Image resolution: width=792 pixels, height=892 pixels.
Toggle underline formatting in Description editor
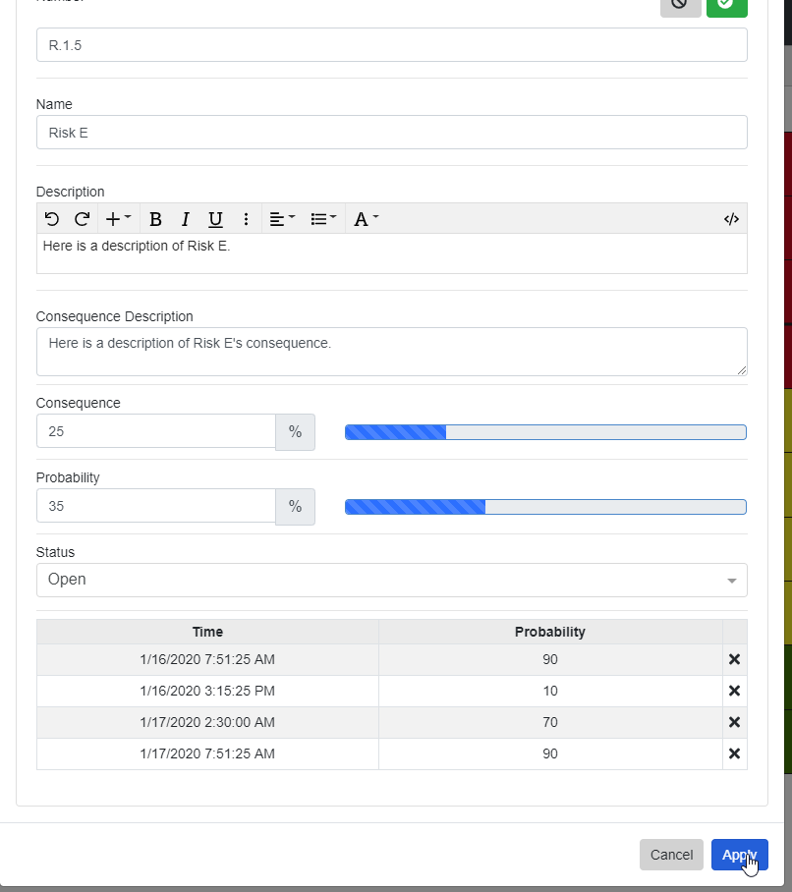[x=215, y=219]
